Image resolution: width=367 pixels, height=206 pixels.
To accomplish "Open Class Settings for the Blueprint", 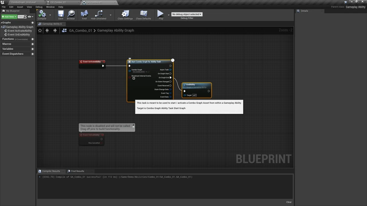I will (125, 15).
